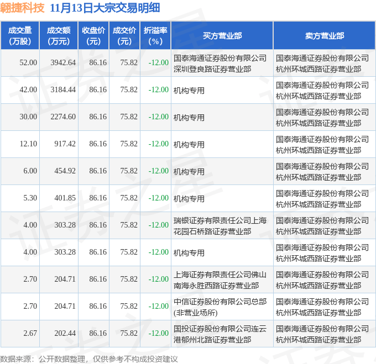Click 机构专用 in the 5.30 row
This screenshot has height=364, width=376.
[x=189, y=199]
